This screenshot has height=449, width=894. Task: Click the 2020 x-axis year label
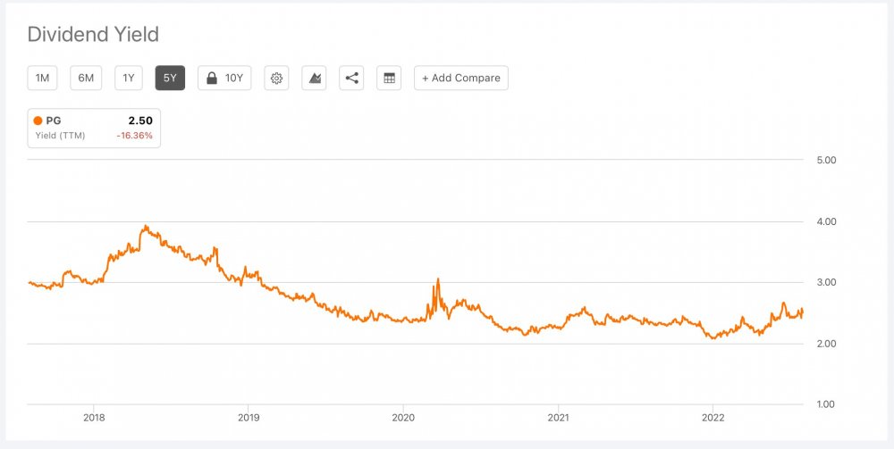403,417
